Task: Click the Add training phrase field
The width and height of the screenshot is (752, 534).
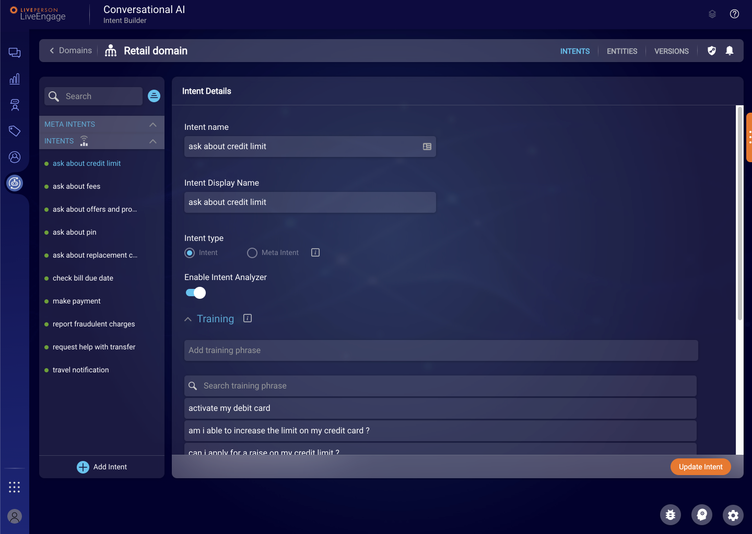Action: click(x=441, y=350)
